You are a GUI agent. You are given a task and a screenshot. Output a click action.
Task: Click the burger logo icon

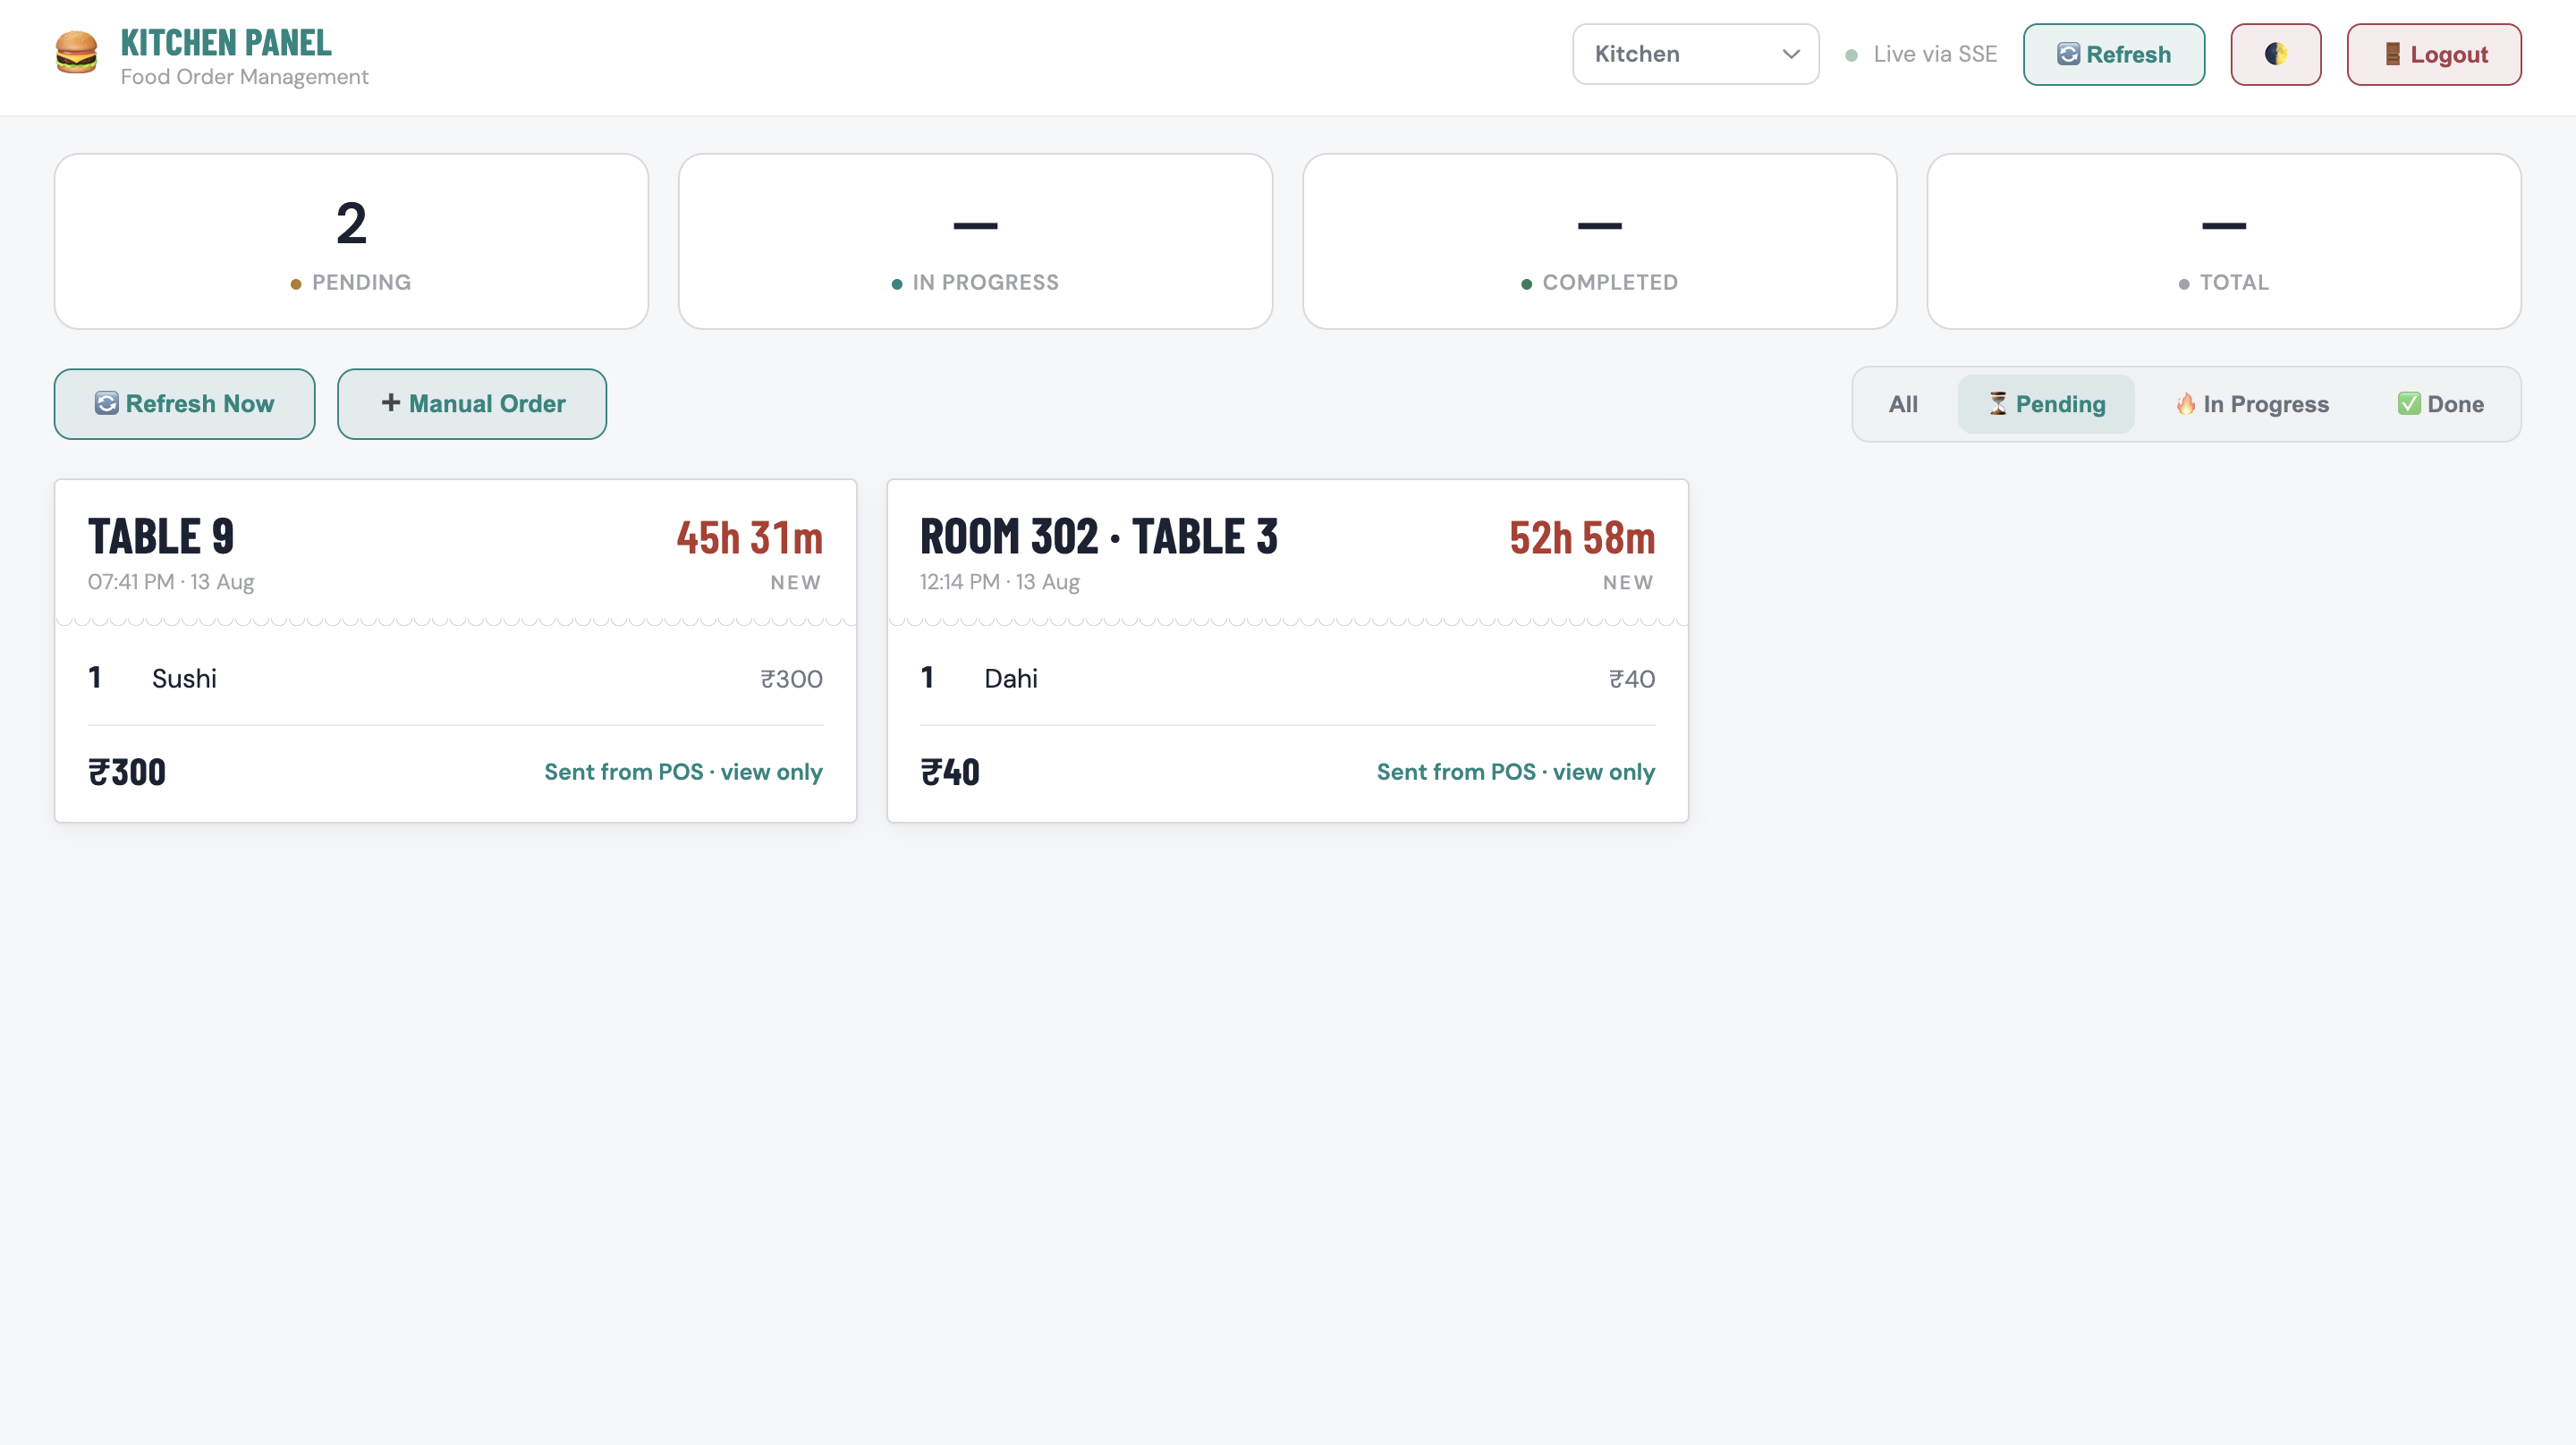click(76, 54)
